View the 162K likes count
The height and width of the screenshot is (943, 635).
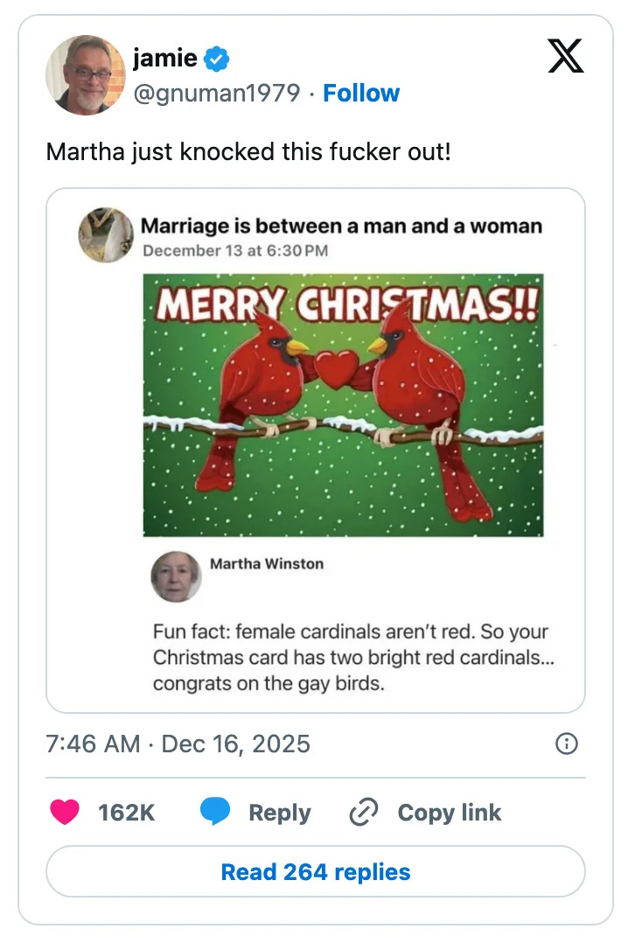[x=126, y=813]
